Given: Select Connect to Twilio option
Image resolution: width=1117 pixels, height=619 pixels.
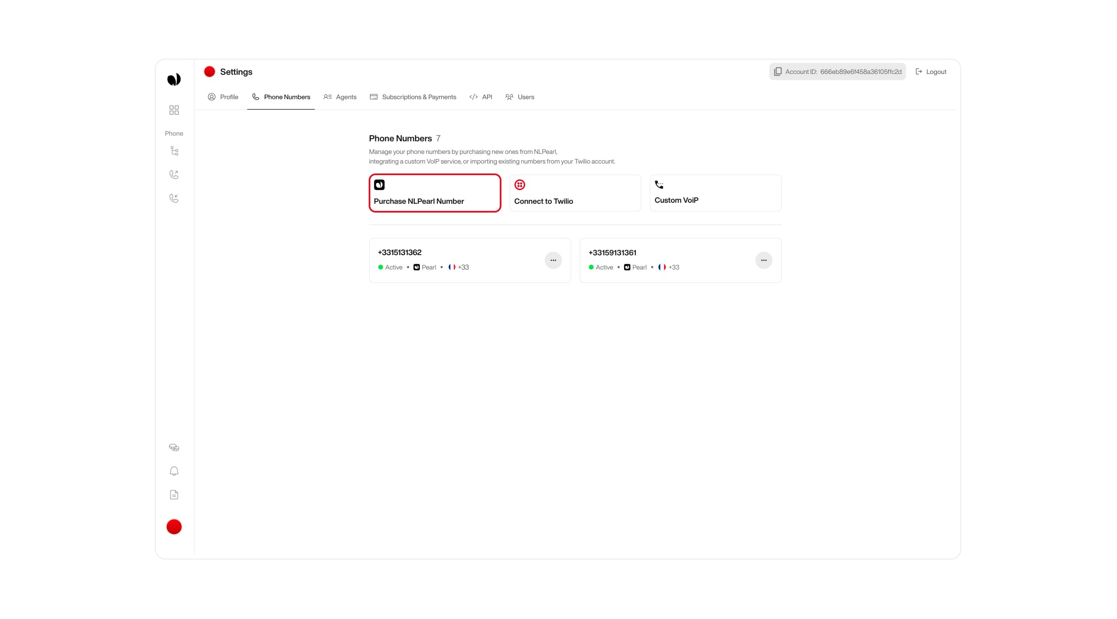Looking at the screenshot, I should pos(575,193).
